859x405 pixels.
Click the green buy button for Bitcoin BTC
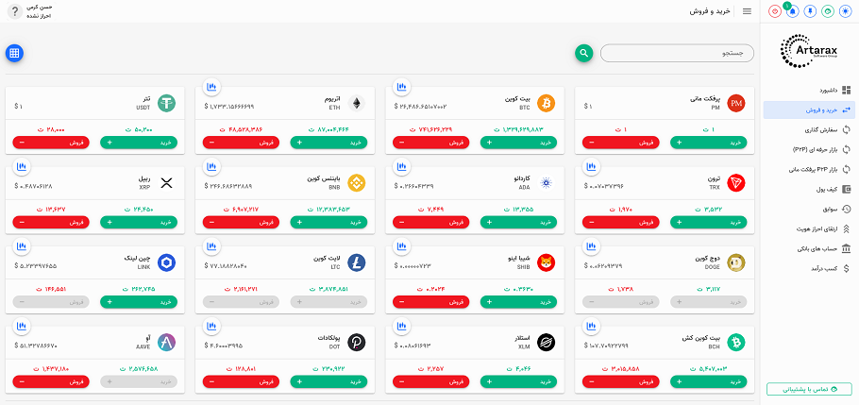tap(518, 143)
